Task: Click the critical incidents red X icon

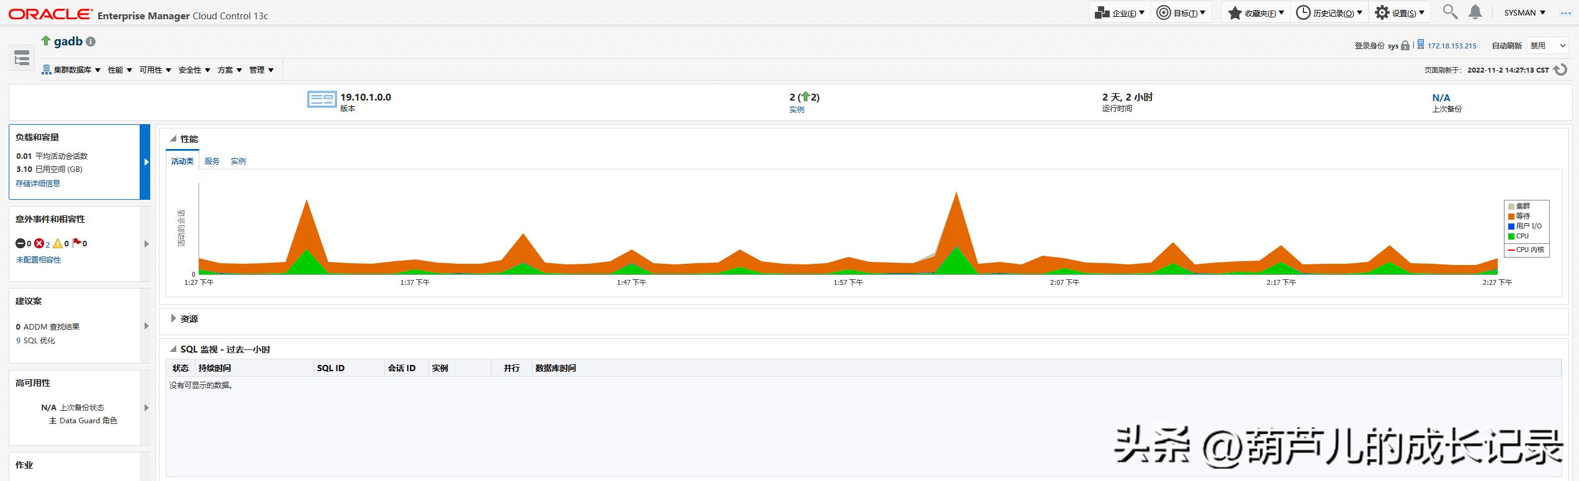Action: (39, 243)
